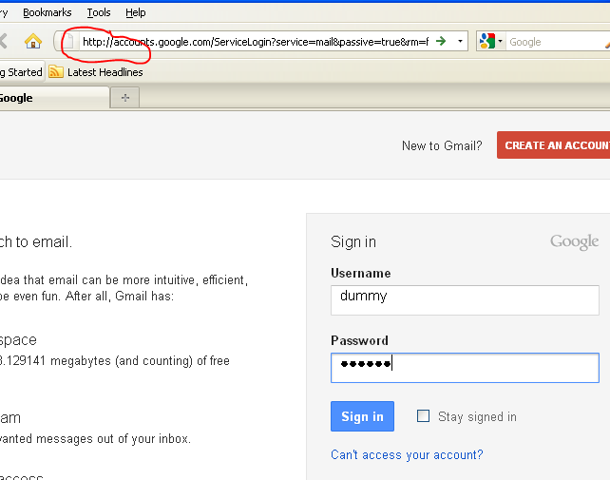610x480 pixels.
Task: Click the Getting Started bookmark
Action: pos(21,72)
